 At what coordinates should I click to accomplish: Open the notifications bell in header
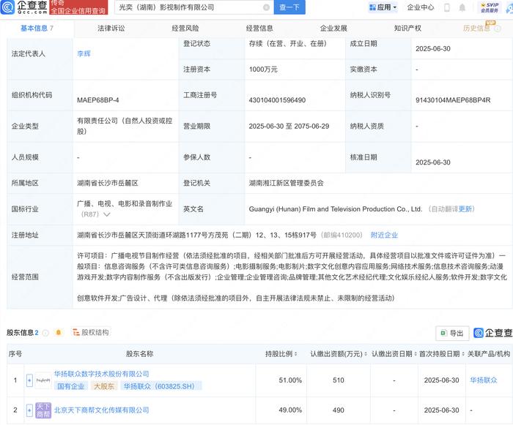462,7
